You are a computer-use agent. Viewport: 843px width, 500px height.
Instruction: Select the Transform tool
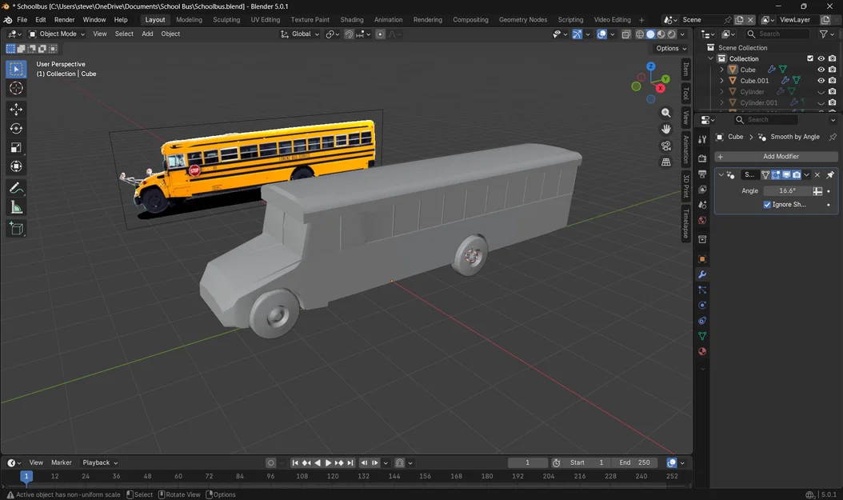[16, 166]
